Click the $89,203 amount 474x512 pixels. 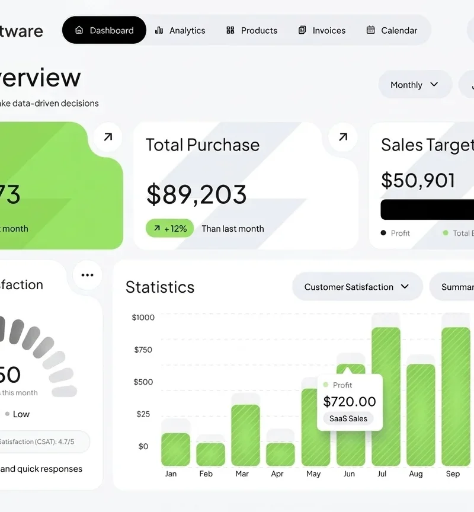coord(197,194)
